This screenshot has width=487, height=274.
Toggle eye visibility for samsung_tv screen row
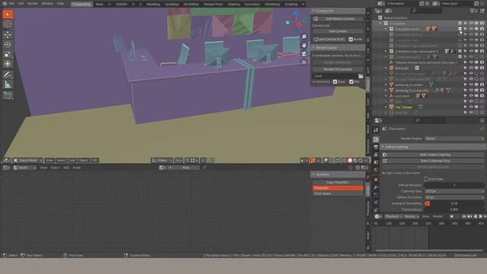tap(471, 84)
